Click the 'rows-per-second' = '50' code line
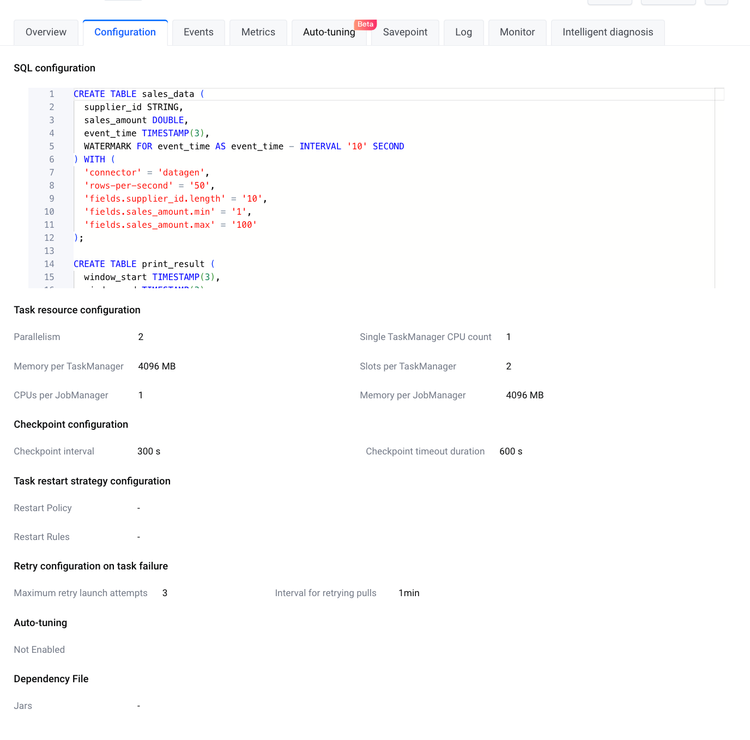Image resolution: width=750 pixels, height=740 pixels. (x=149, y=185)
